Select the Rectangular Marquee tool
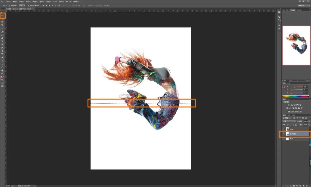 tap(3, 16)
